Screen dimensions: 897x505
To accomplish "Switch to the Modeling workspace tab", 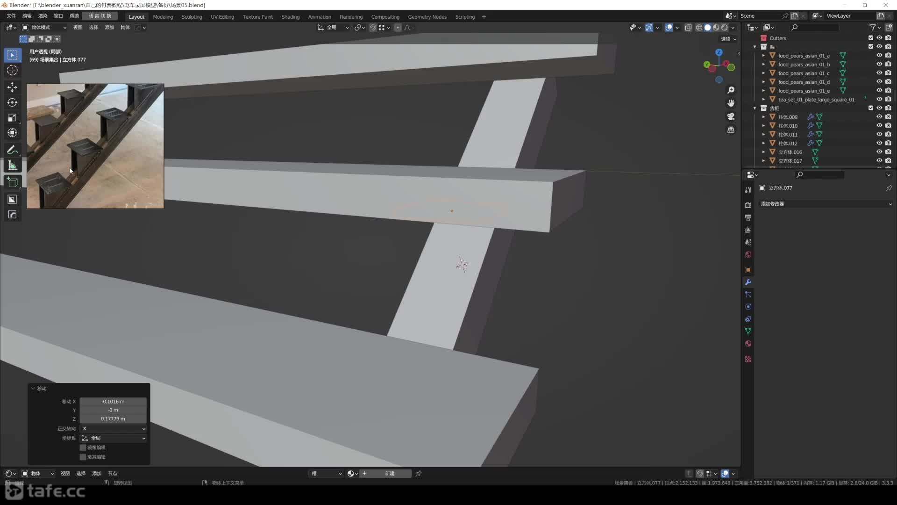I will click(x=163, y=17).
